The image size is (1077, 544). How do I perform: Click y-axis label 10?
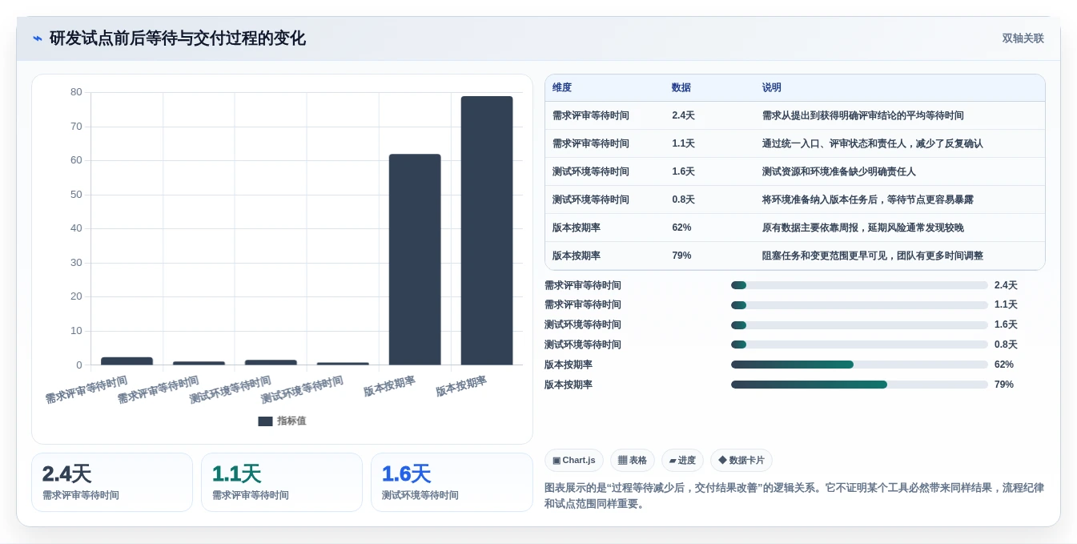point(76,331)
